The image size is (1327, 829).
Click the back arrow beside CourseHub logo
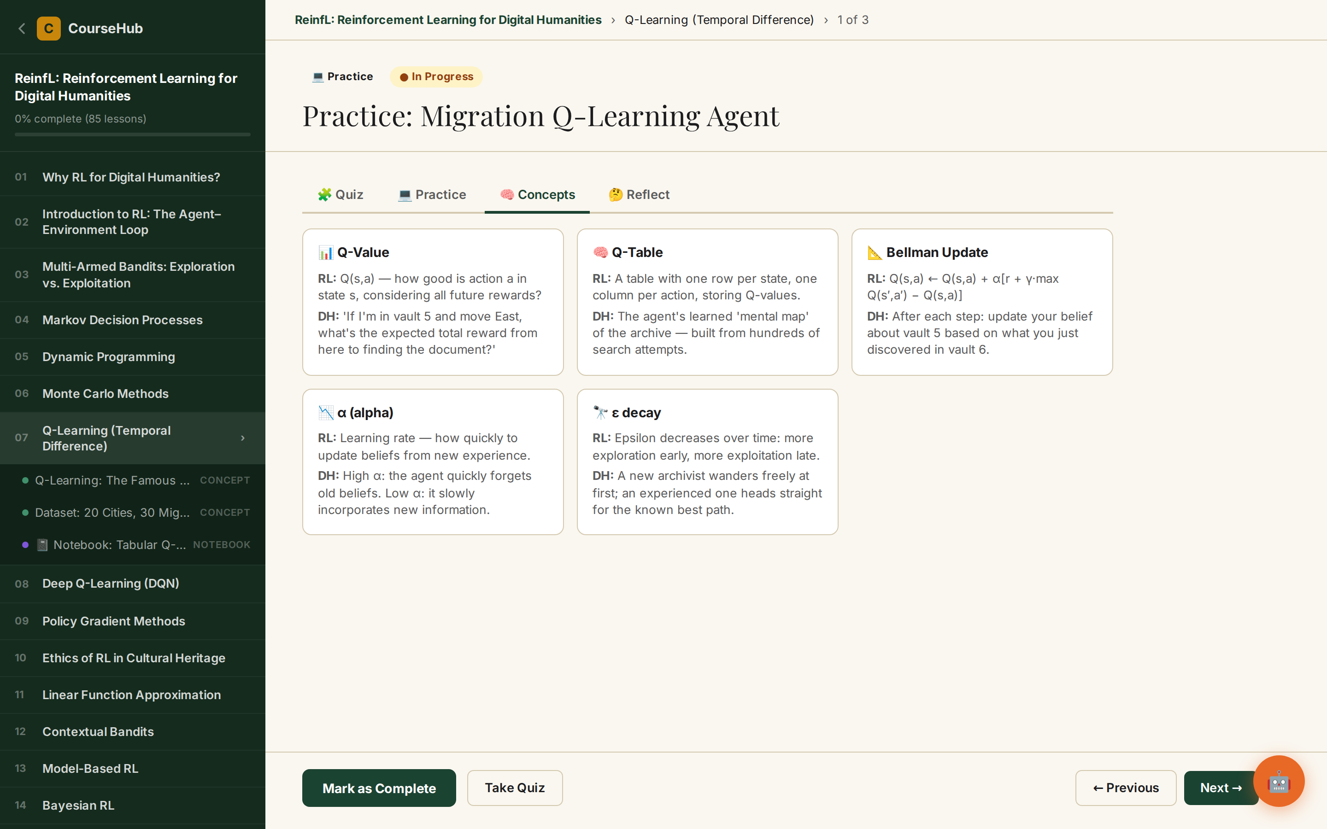[x=22, y=29]
